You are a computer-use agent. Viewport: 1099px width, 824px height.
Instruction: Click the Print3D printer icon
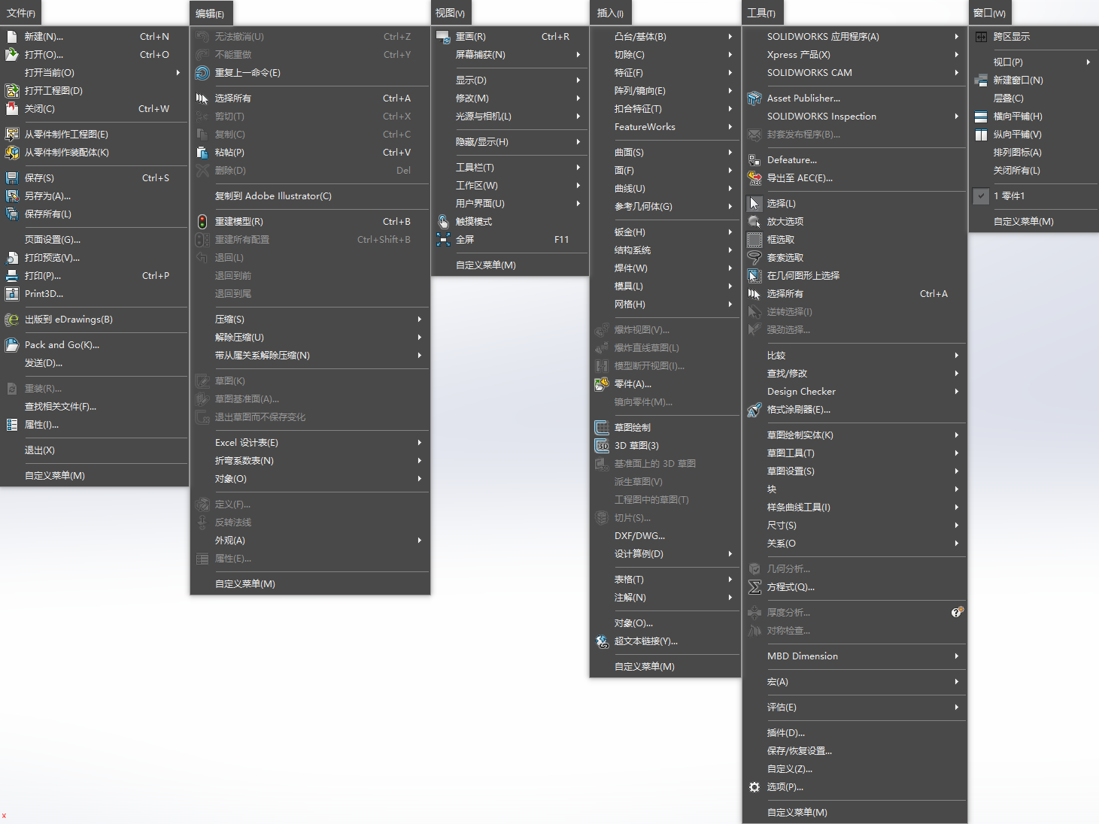coord(11,294)
